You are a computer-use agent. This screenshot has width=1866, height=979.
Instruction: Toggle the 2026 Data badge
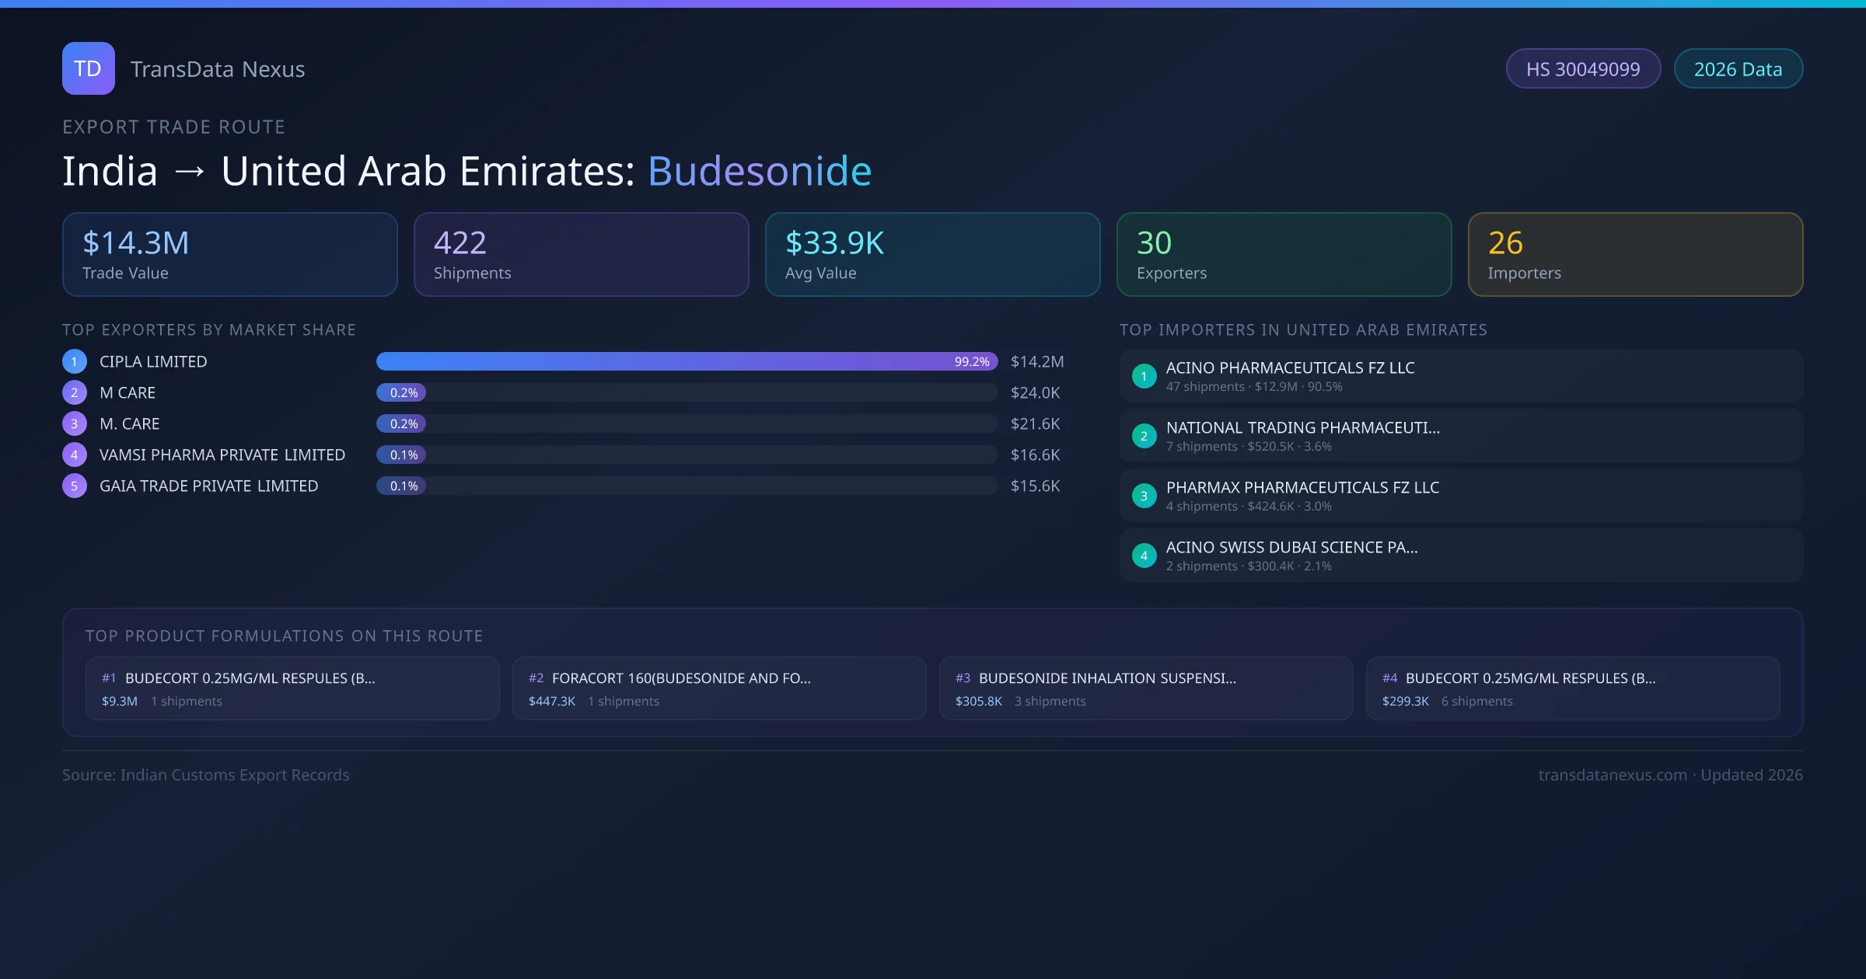click(x=1738, y=68)
